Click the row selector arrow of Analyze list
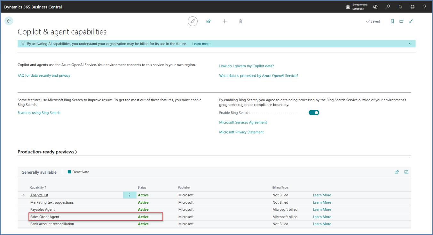This screenshot has width=433, height=235. (x=23, y=195)
